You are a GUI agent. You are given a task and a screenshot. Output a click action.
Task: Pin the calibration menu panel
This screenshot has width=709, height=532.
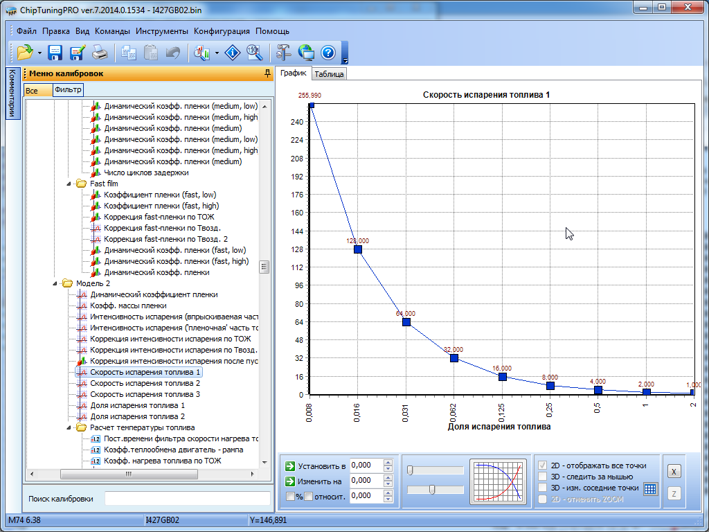pyautogui.click(x=267, y=73)
